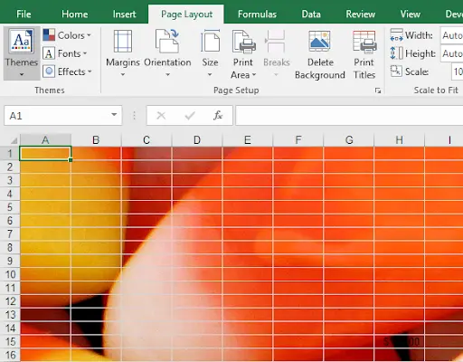Switch to the Data tab

311,14
